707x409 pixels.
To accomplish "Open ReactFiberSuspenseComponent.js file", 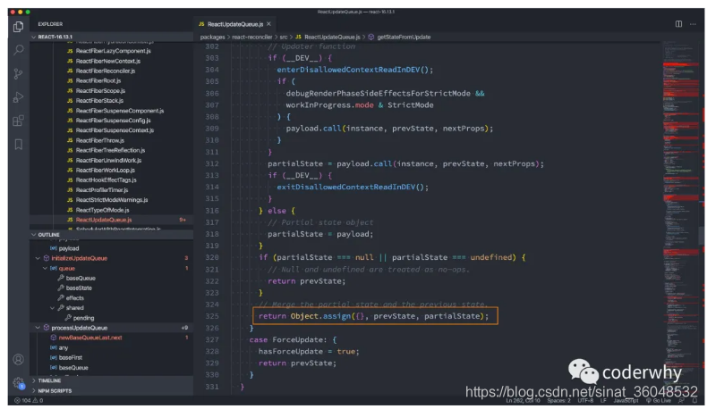I will (120, 111).
